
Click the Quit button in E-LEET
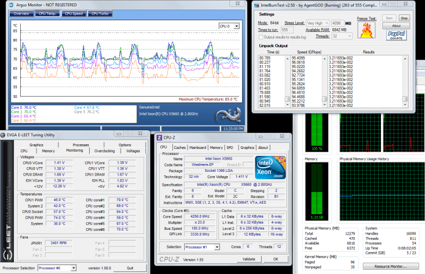pyautogui.click(x=130, y=268)
